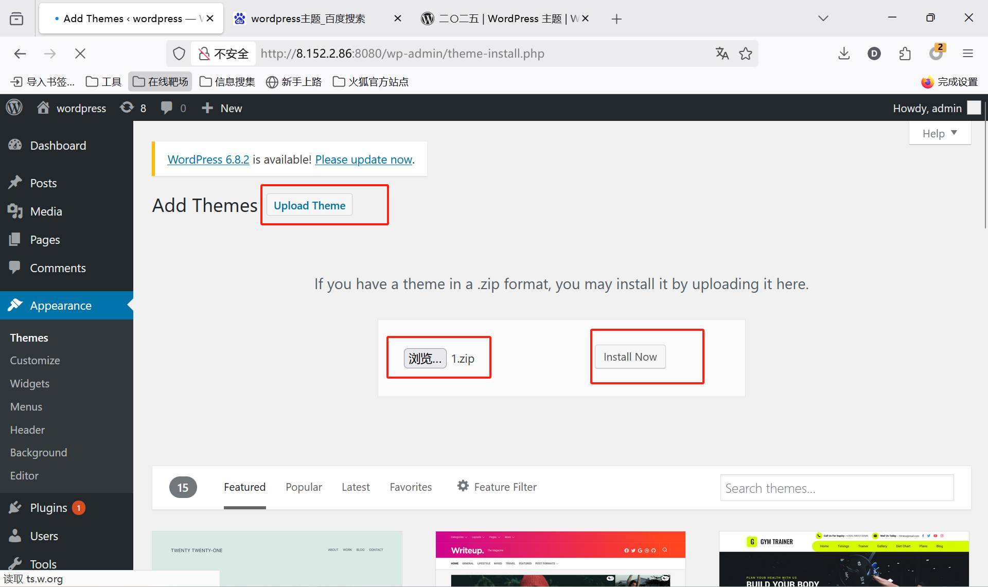
Task: Close the wordpress主题 Baidu search tab
Action: [x=398, y=19]
